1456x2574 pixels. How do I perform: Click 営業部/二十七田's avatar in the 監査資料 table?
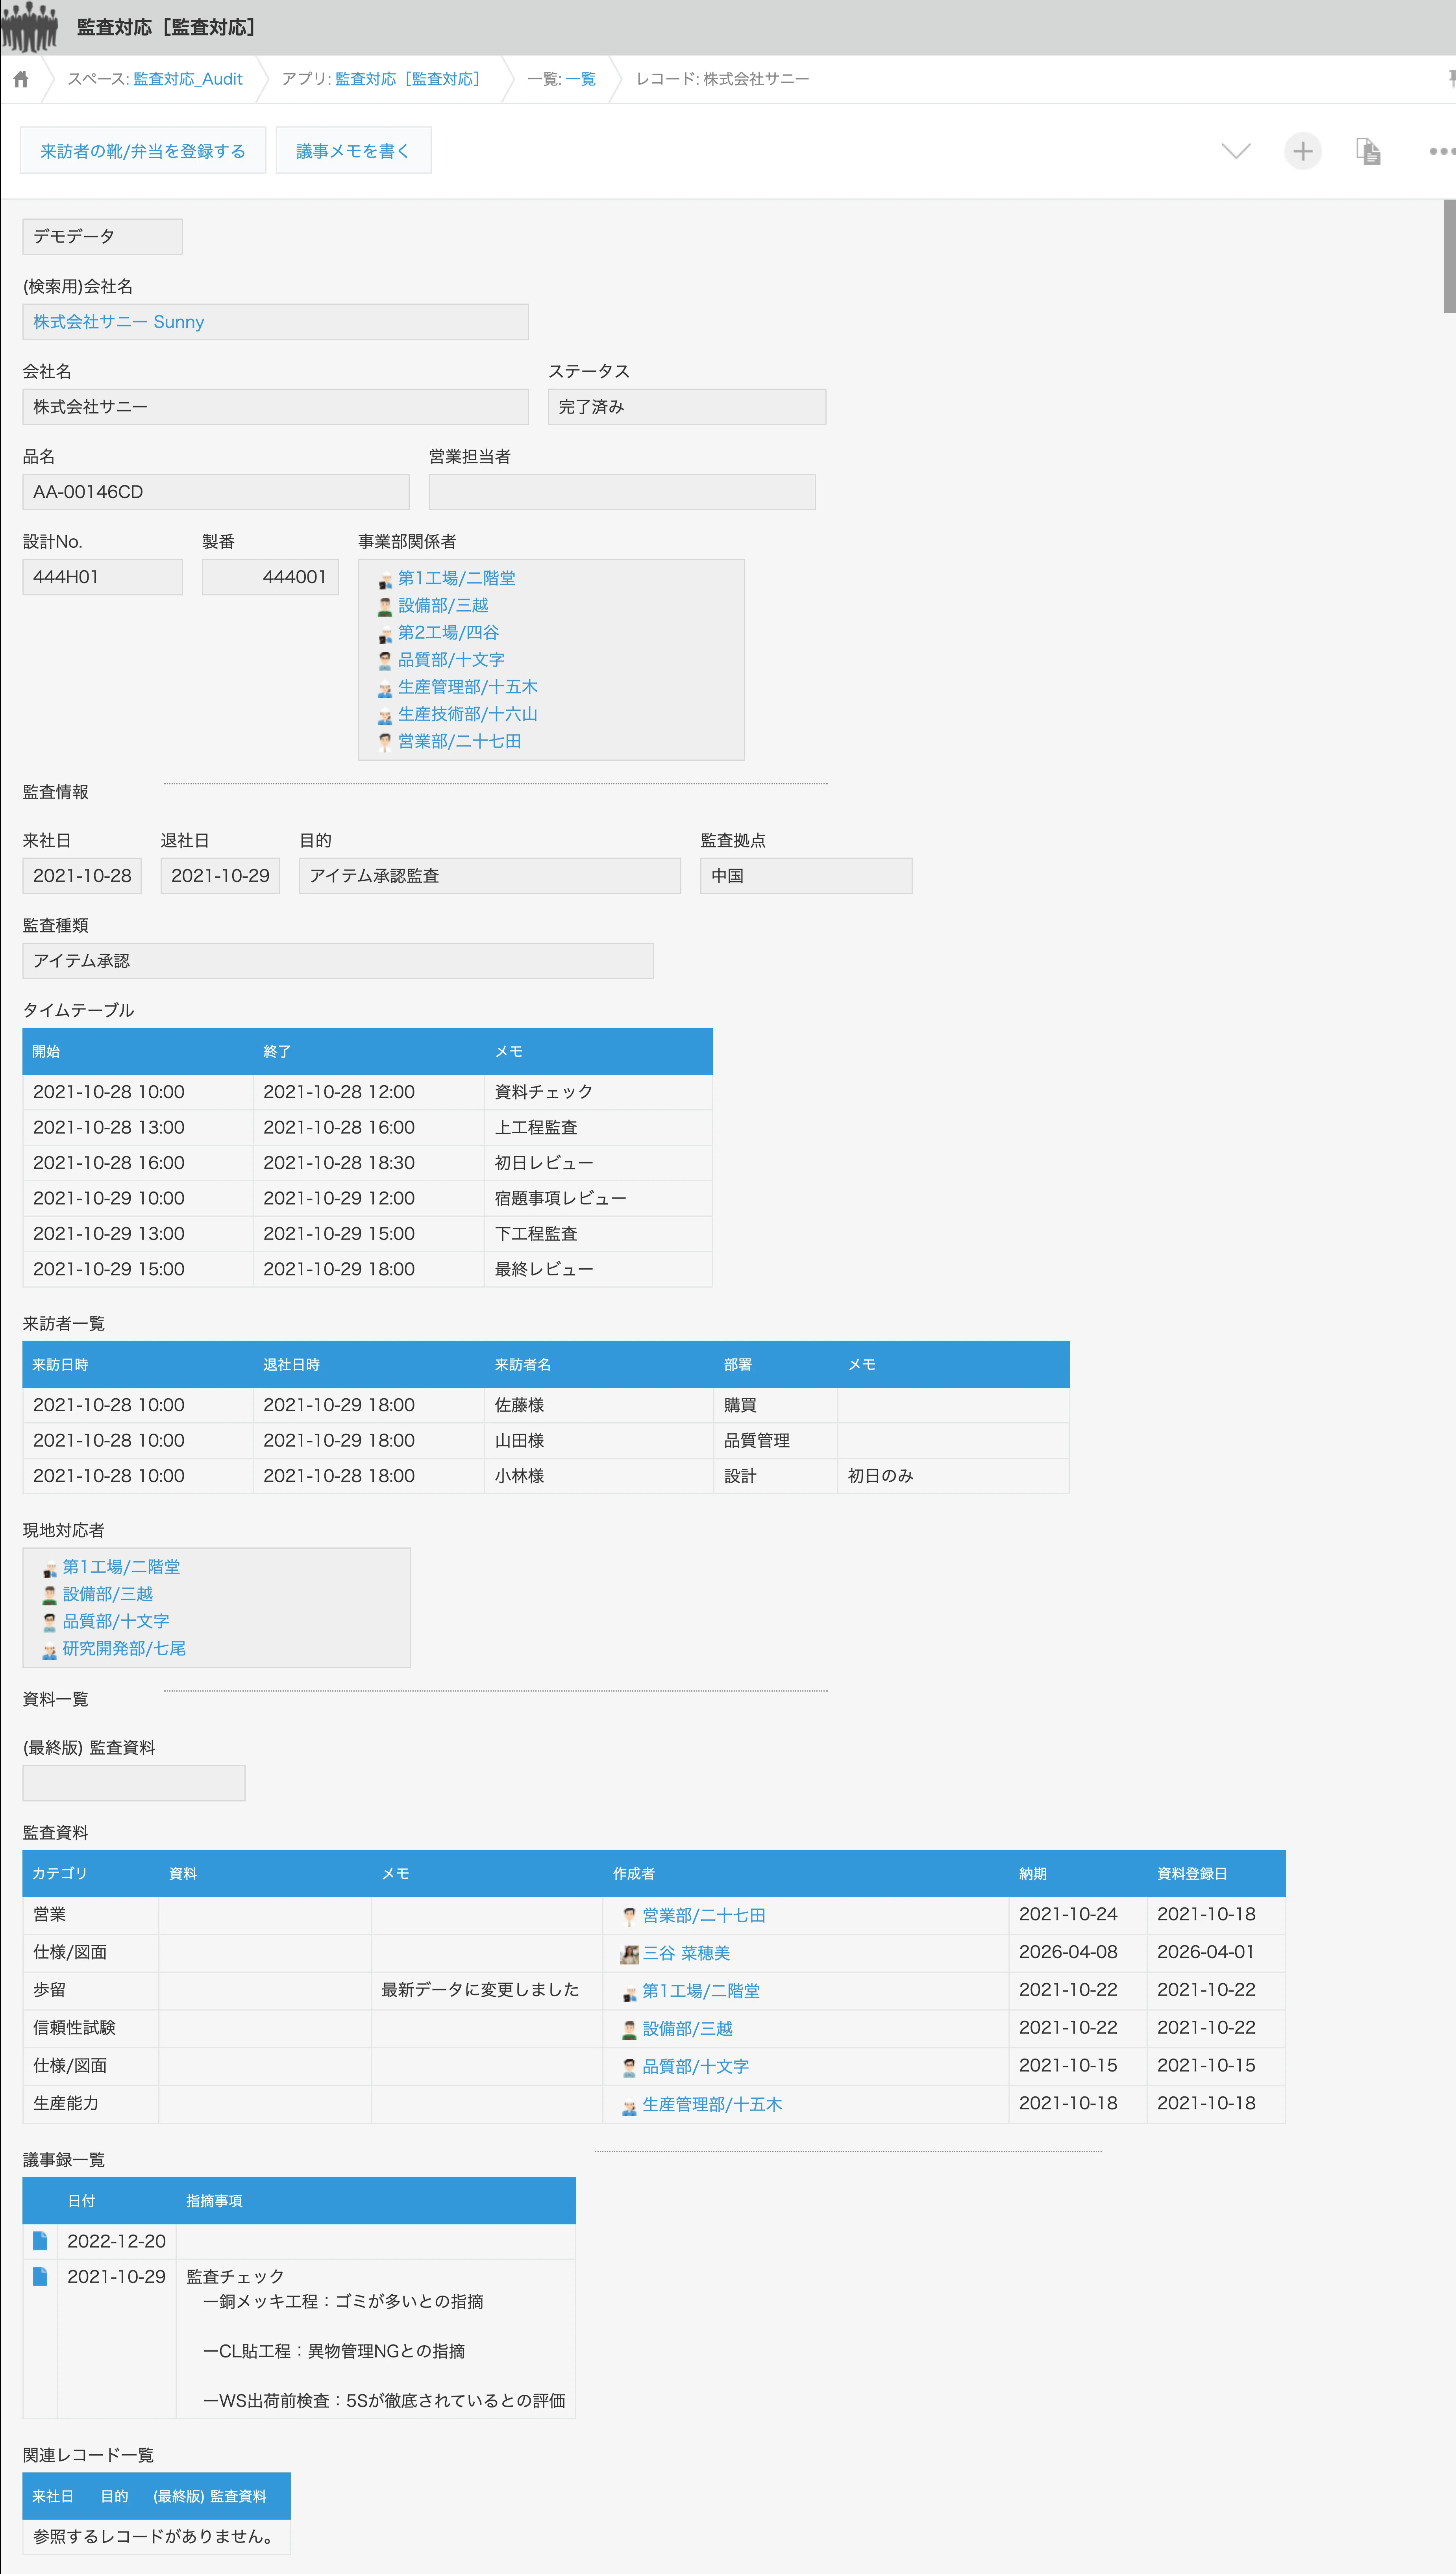coord(629,1917)
